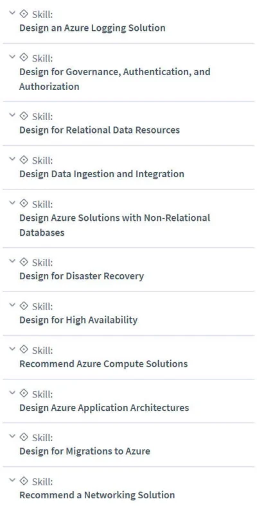Click the skill icon above Design for High Availability

coord(24,305)
